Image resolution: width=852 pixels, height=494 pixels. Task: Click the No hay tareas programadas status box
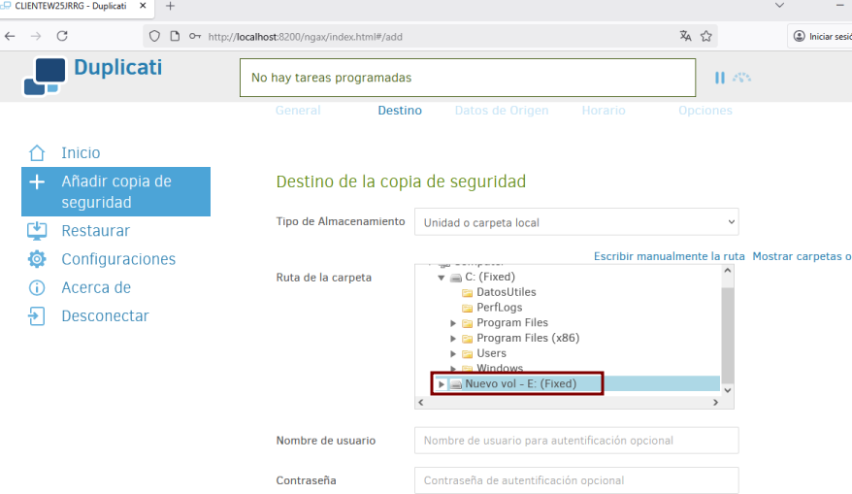click(468, 78)
